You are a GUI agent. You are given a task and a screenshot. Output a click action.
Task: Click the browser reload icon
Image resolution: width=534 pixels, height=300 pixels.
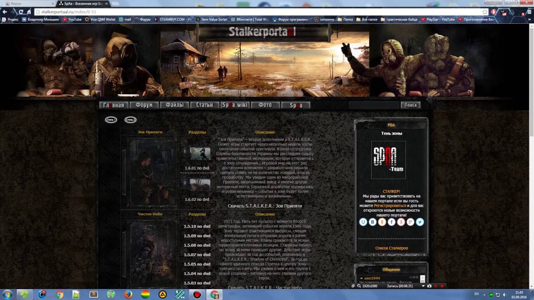20,12
